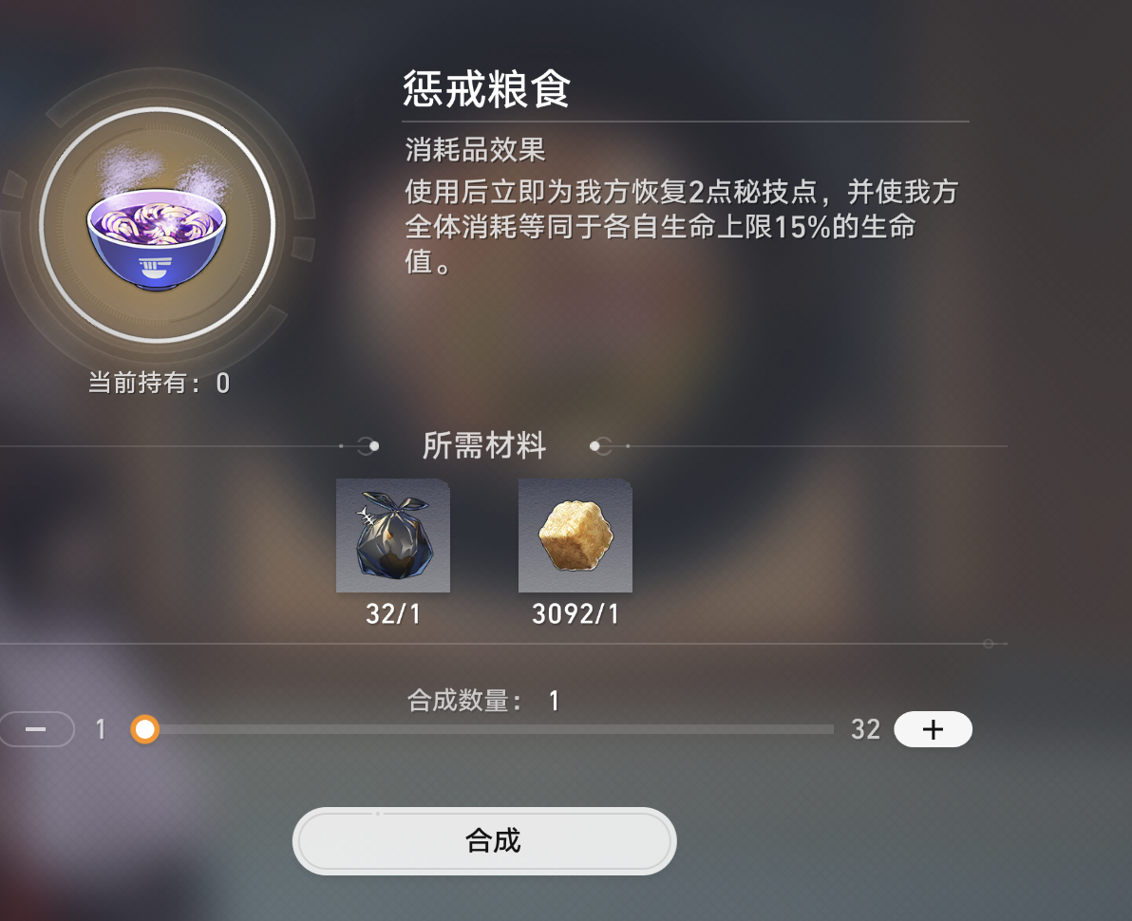This screenshot has height=921, width=1132.
Task: Select the black trash bag material icon
Action: coord(393,536)
